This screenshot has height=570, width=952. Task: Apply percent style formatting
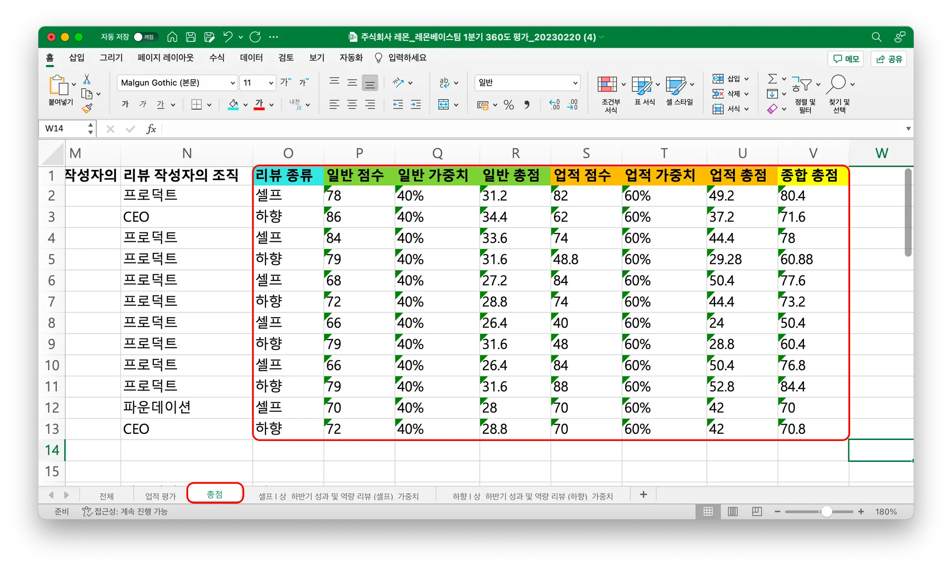[x=509, y=105]
